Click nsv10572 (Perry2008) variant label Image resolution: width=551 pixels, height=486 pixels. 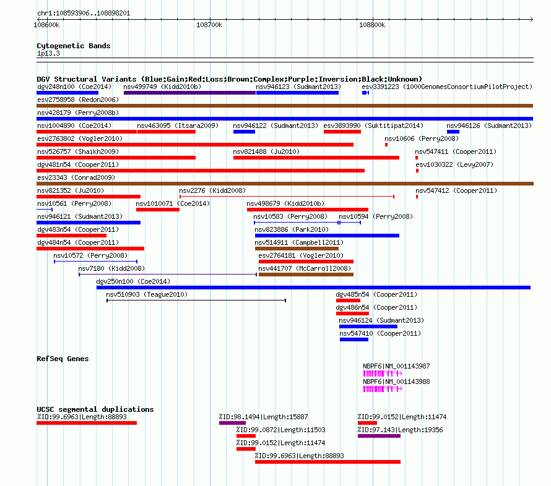pyautogui.click(x=90, y=255)
